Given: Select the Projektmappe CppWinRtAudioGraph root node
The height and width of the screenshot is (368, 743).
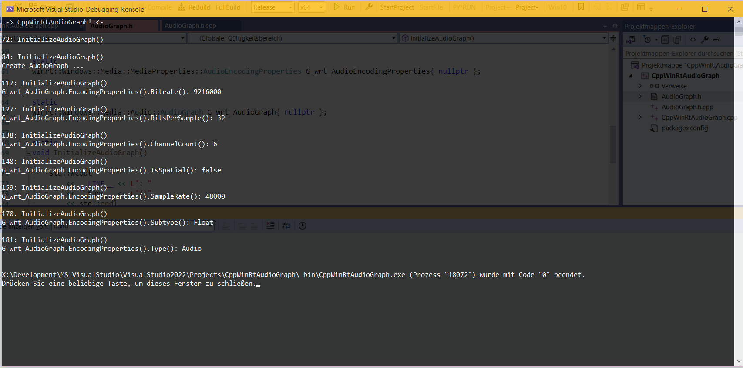Looking at the screenshot, I should tap(686, 65).
